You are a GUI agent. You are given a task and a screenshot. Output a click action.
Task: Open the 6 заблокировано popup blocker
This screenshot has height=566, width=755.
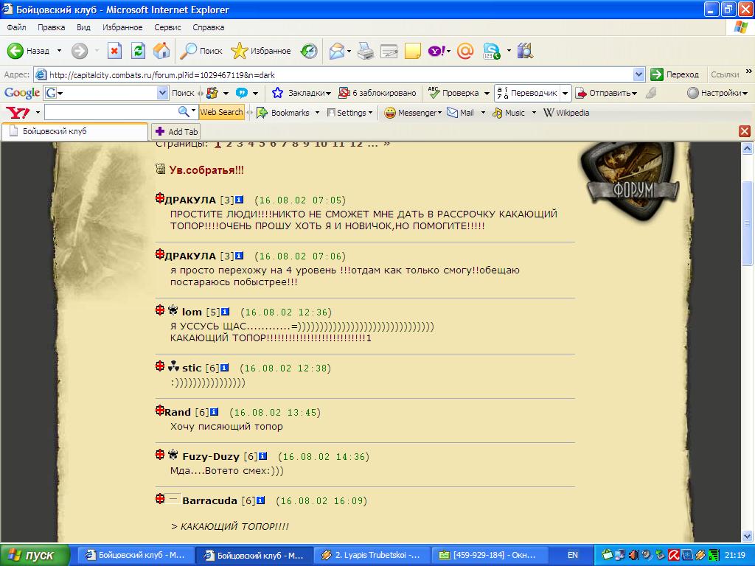pos(377,93)
